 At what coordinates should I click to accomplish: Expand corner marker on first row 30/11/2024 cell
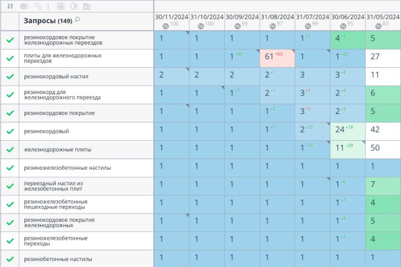pos(187,33)
